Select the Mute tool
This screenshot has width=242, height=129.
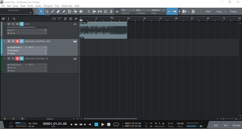pos(69,11)
